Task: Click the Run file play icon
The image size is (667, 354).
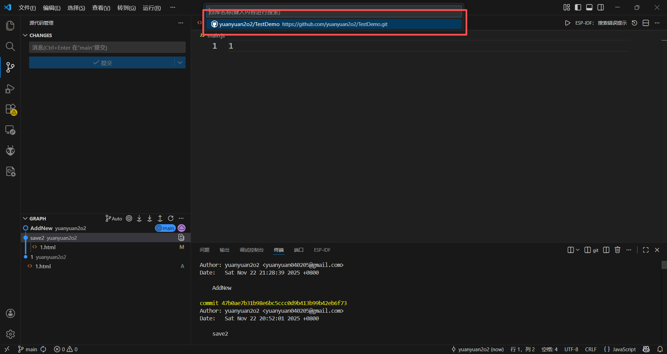Action: pos(567,23)
